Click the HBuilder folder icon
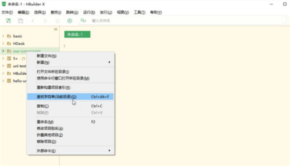This screenshot has width=290, height=166. click(x=9, y=73)
